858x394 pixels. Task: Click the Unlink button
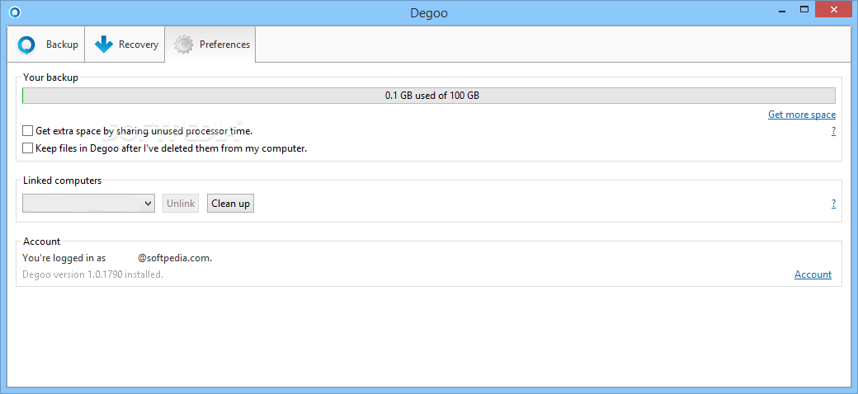181,204
